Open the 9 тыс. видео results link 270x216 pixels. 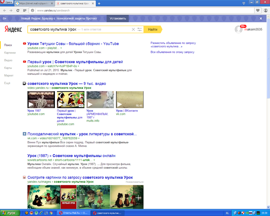click(x=66, y=84)
